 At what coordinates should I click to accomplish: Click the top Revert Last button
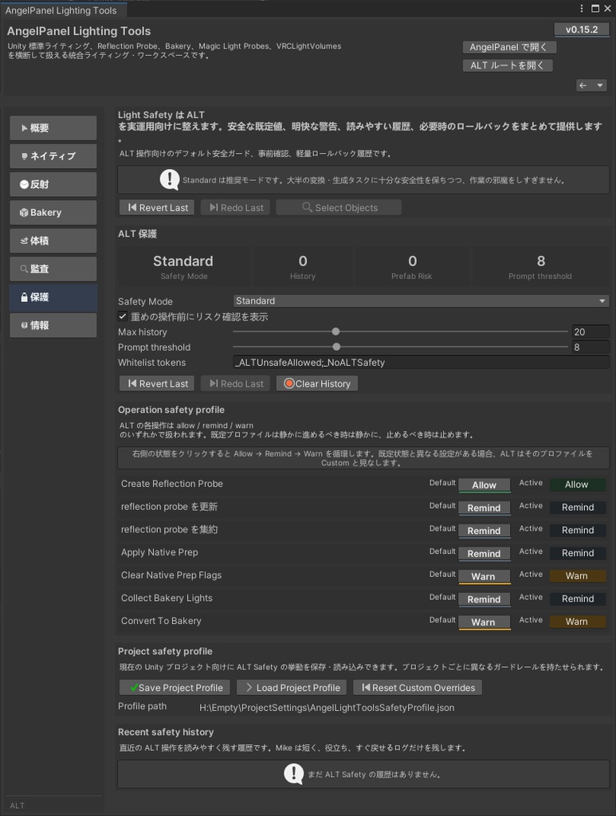pyautogui.click(x=157, y=208)
